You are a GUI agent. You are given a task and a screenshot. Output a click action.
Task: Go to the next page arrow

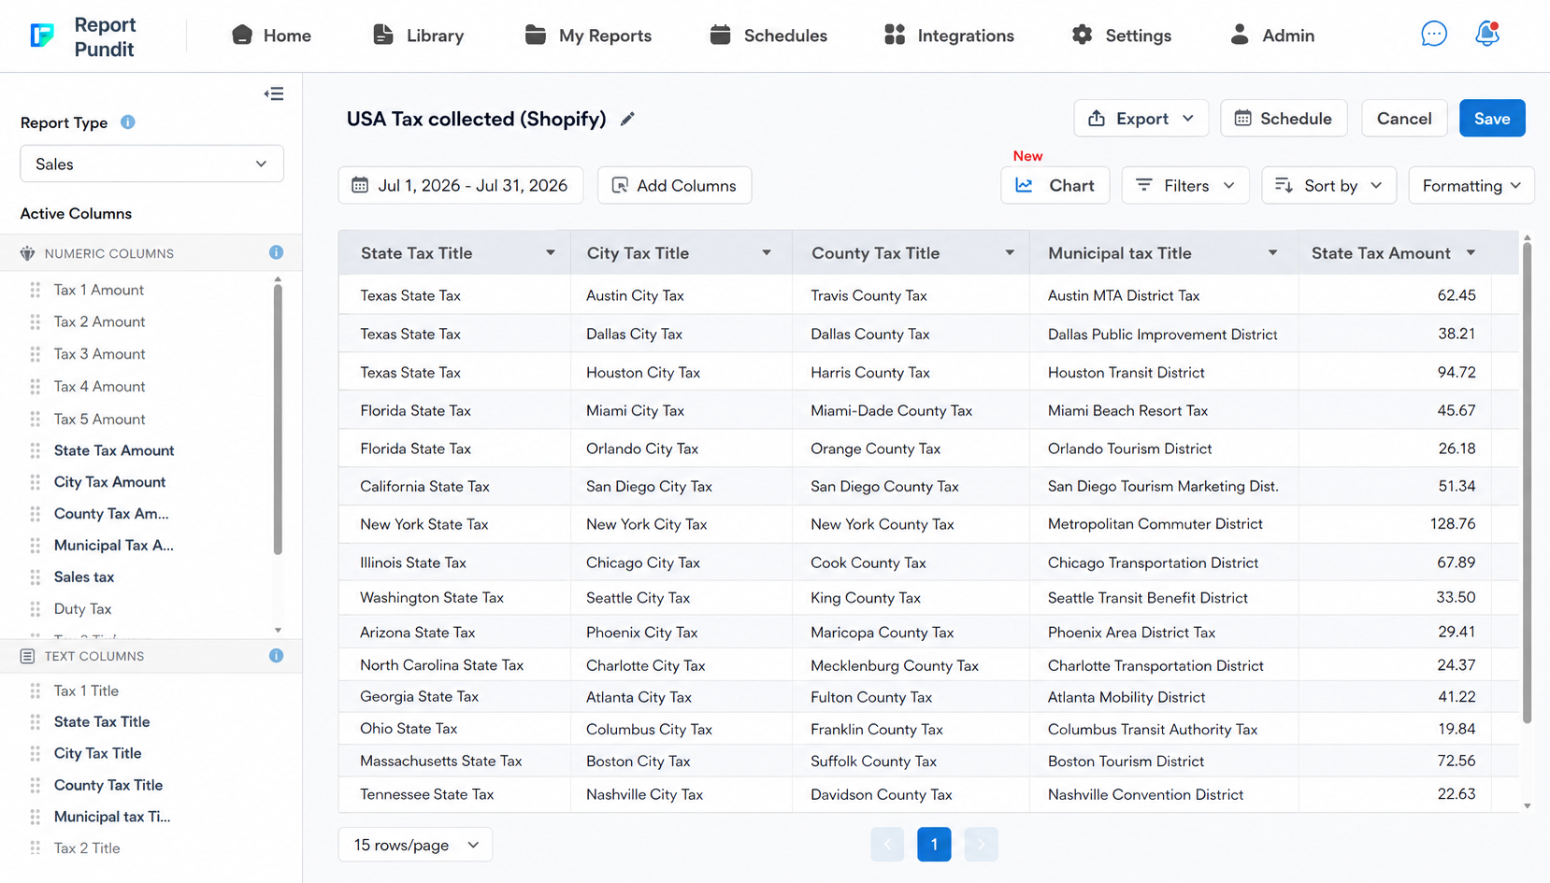click(981, 845)
